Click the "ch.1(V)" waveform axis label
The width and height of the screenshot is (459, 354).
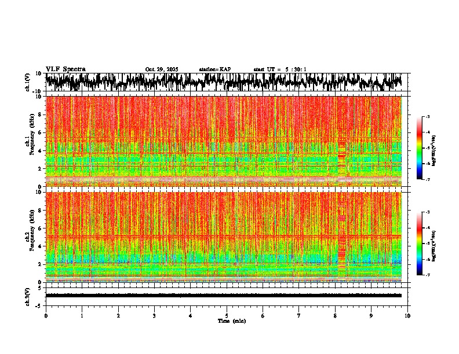[28, 83]
